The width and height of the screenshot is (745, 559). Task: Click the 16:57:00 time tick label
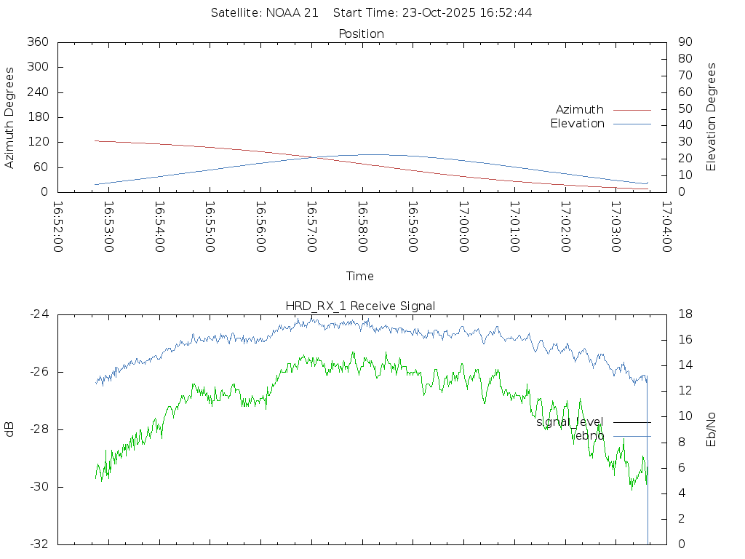tap(311, 226)
